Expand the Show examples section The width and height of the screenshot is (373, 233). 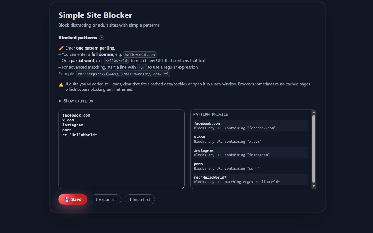[x=76, y=101]
